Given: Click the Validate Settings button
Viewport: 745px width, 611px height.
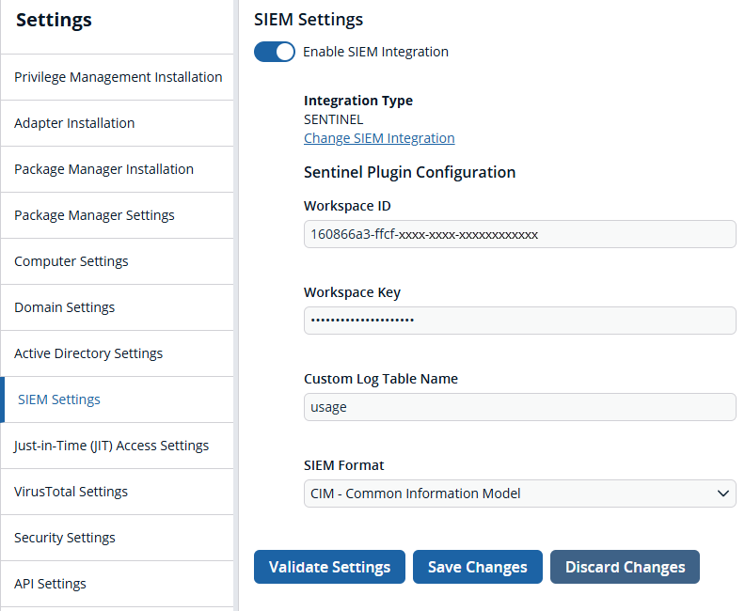Looking at the screenshot, I should (329, 567).
